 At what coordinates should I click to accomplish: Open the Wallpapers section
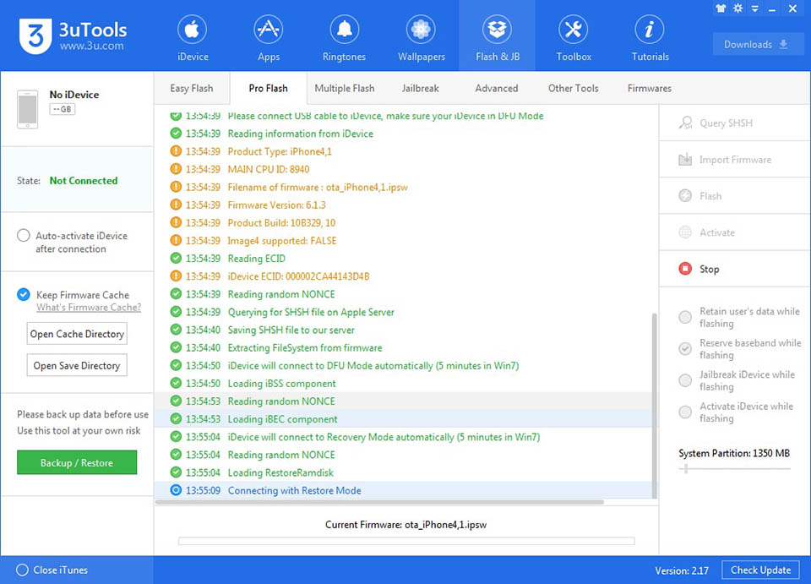click(x=421, y=38)
